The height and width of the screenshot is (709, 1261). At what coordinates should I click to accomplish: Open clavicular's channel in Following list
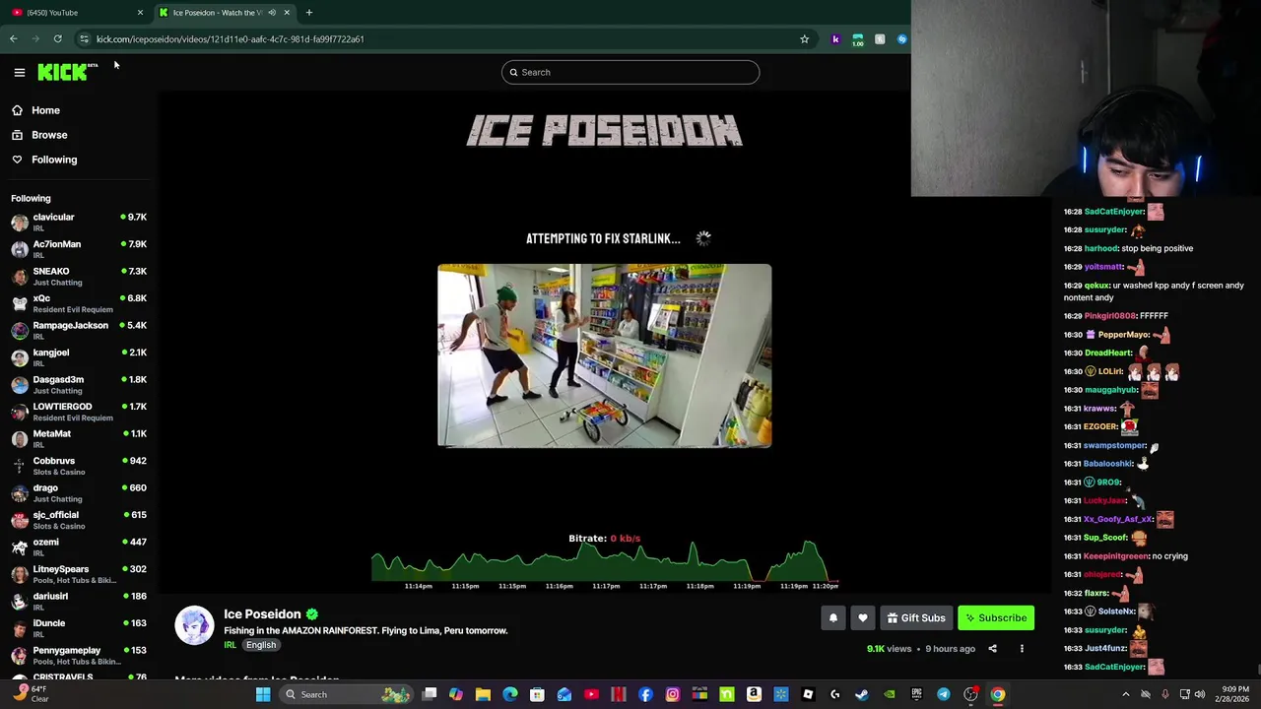[x=79, y=222]
